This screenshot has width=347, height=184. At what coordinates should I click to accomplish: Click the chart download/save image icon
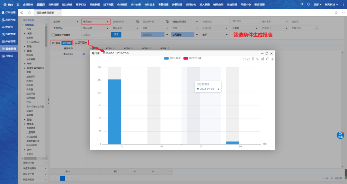(272, 59)
